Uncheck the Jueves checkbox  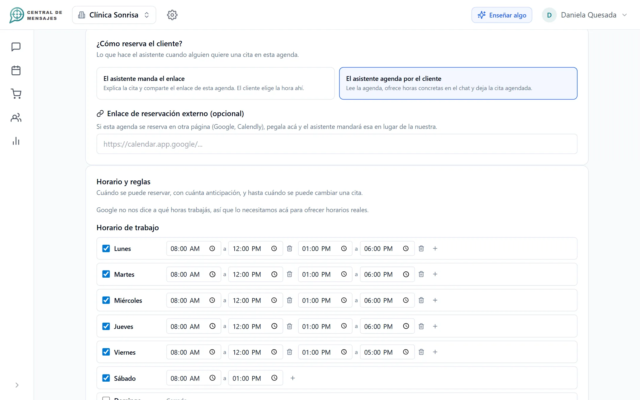pos(106,326)
